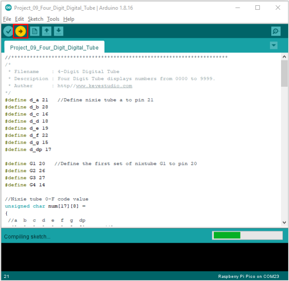Viewport: 289px width, 281px height.
Task: Click the '#define d_a 21' line
Action: pyautogui.click(x=27, y=100)
